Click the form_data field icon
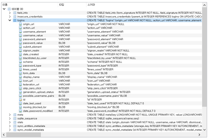The width and height of the screenshot is (210, 138). pyautogui.click(x=20, y=73)
